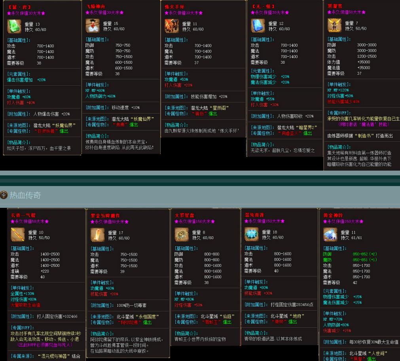Select the 玄青一气棍 staff icon
This screenshot has width=400, height=361.
pyautogui.click(x=16, y=234)
